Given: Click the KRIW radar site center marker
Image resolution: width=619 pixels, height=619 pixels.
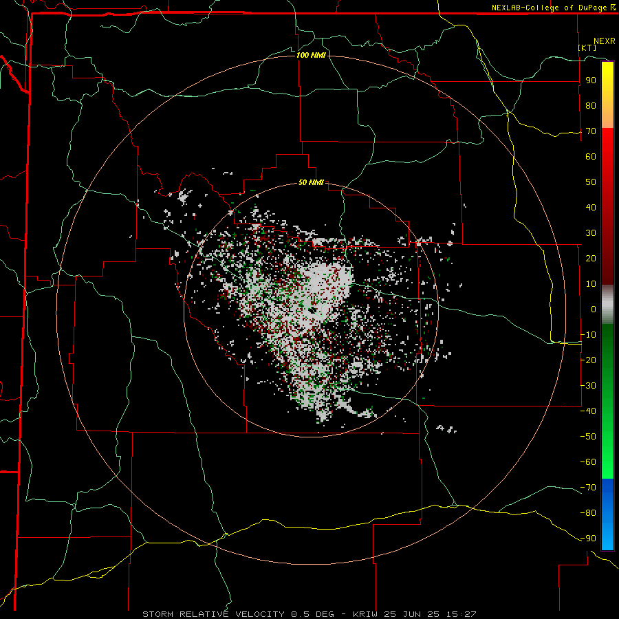Looking at the screenshot, I should click(x=312, y=310).
